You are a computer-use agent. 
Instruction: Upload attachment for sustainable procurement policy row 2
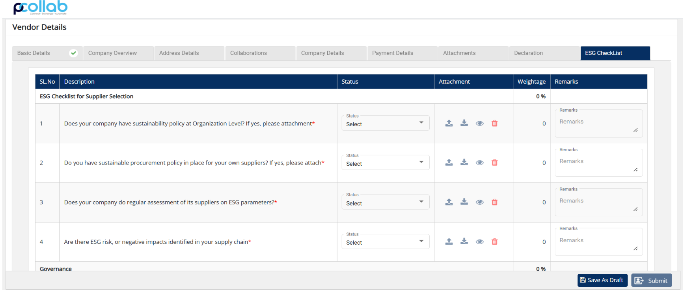coord(449,162)
